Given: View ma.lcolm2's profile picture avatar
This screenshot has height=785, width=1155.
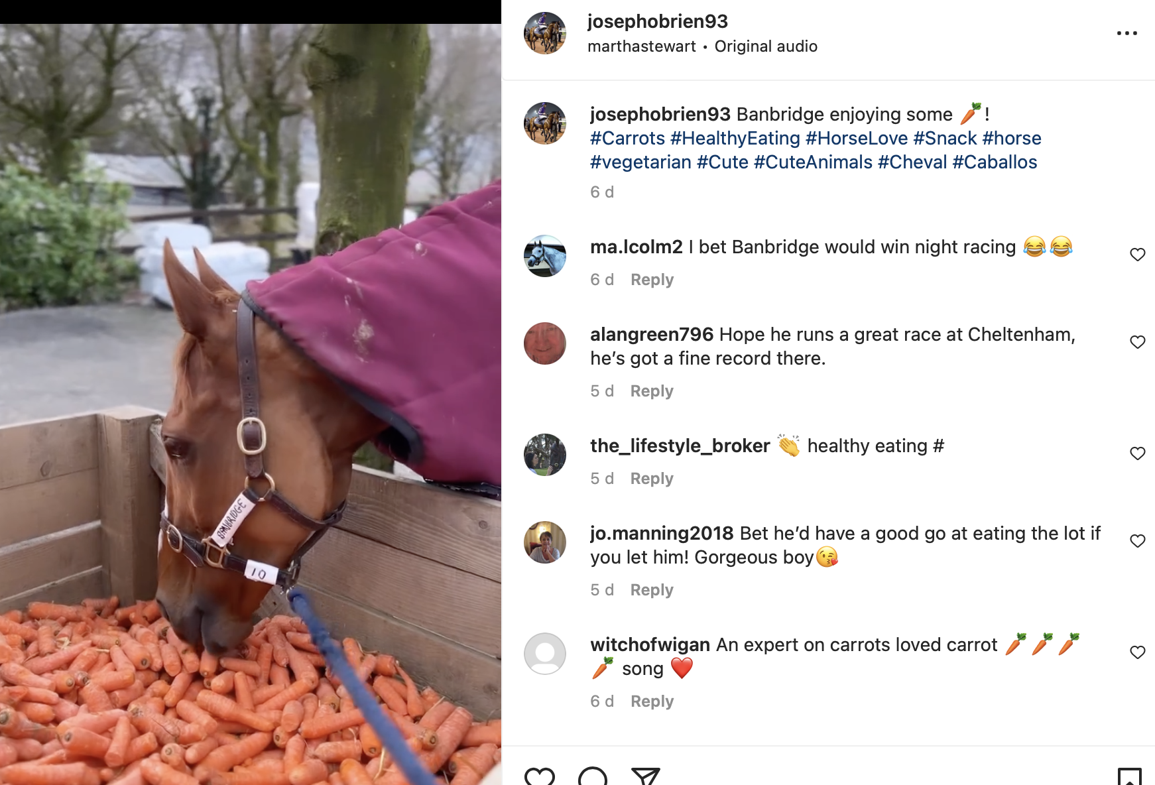Looking at the screenshot, I should [x=545, y=256].
